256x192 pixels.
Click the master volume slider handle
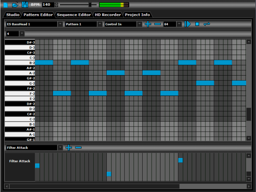coord(90,5)
